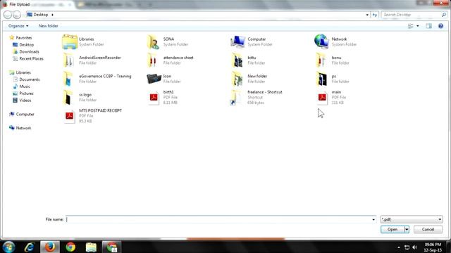This screenshot has height=253, width=451.
Task: Click the Cancel button
Action: (x=428, y=229)
